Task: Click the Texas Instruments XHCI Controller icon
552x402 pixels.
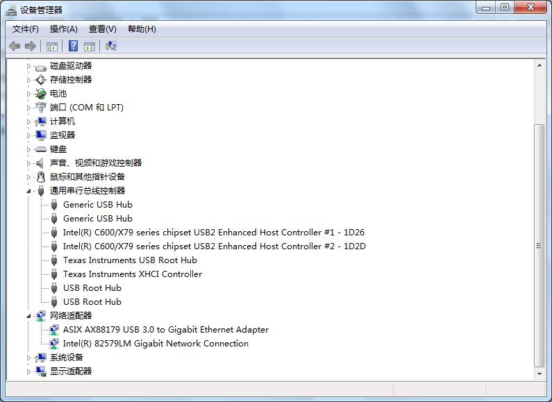Action: [x=54, y=274]
